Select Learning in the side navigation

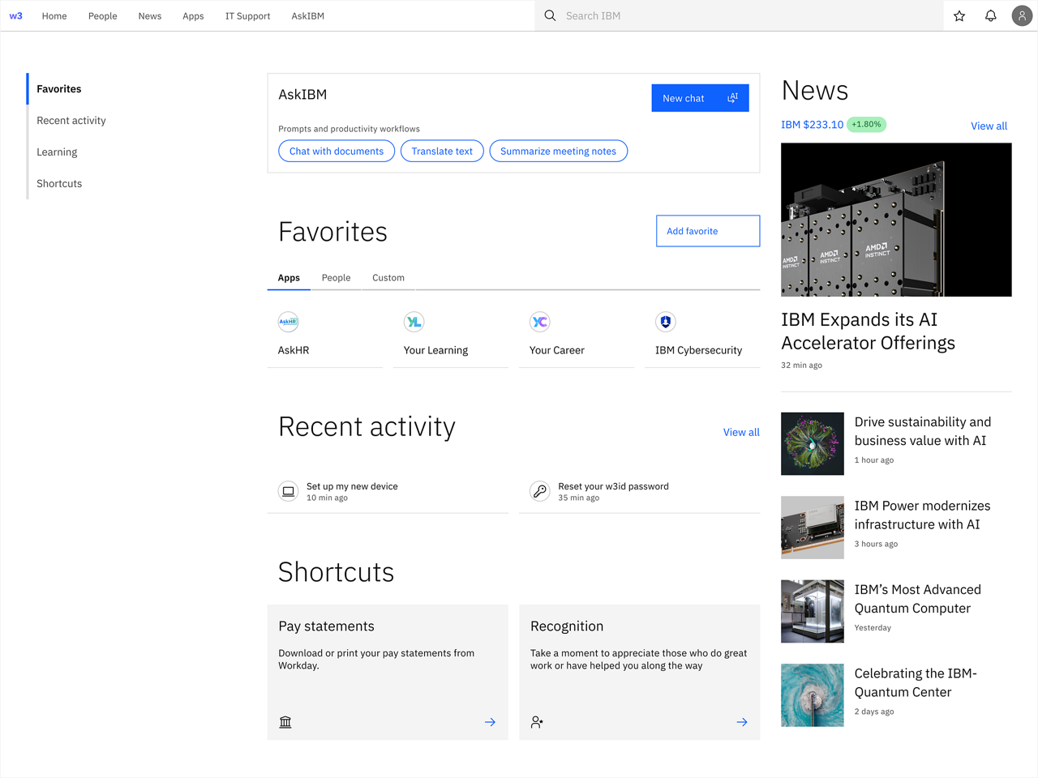(57, 152)
